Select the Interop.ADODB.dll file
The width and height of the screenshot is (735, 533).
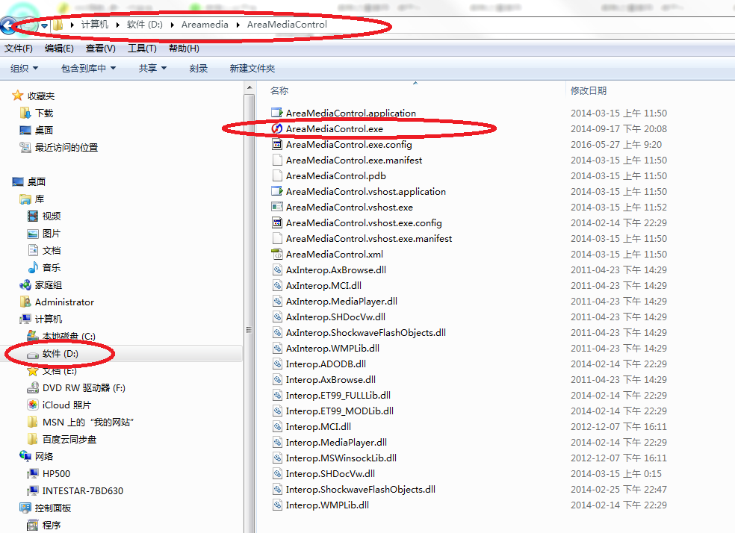point(325,364)
